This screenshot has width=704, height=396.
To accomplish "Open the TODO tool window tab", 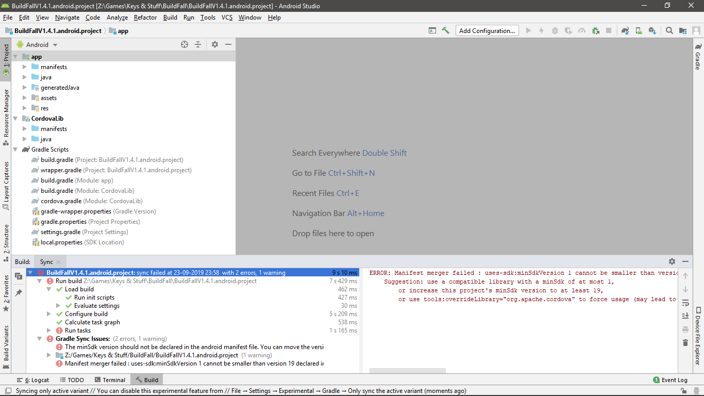I will 71,380.
